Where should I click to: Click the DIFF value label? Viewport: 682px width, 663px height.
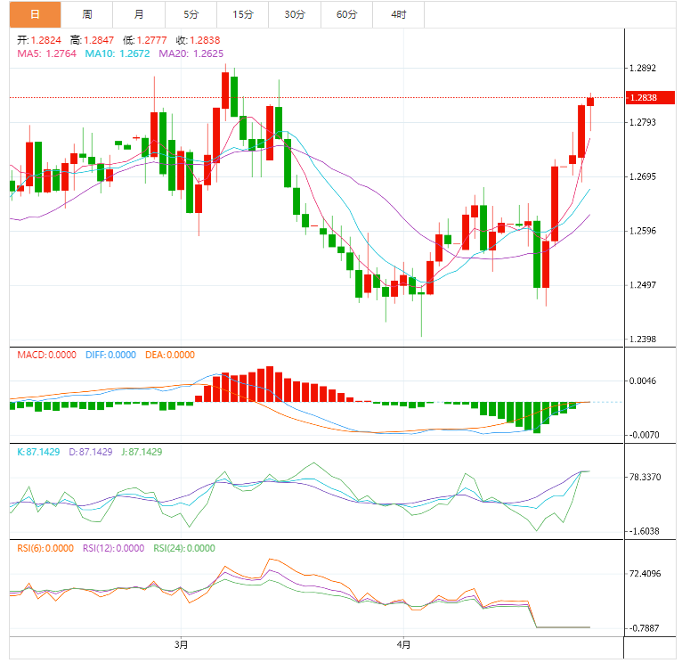pyautogui.click(x=110, y=355)
